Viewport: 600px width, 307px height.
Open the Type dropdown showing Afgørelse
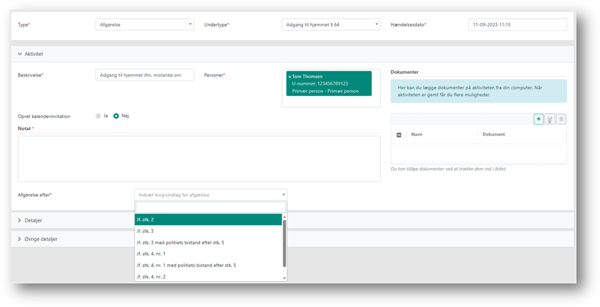pyautogui.click(x=144, y=25)
